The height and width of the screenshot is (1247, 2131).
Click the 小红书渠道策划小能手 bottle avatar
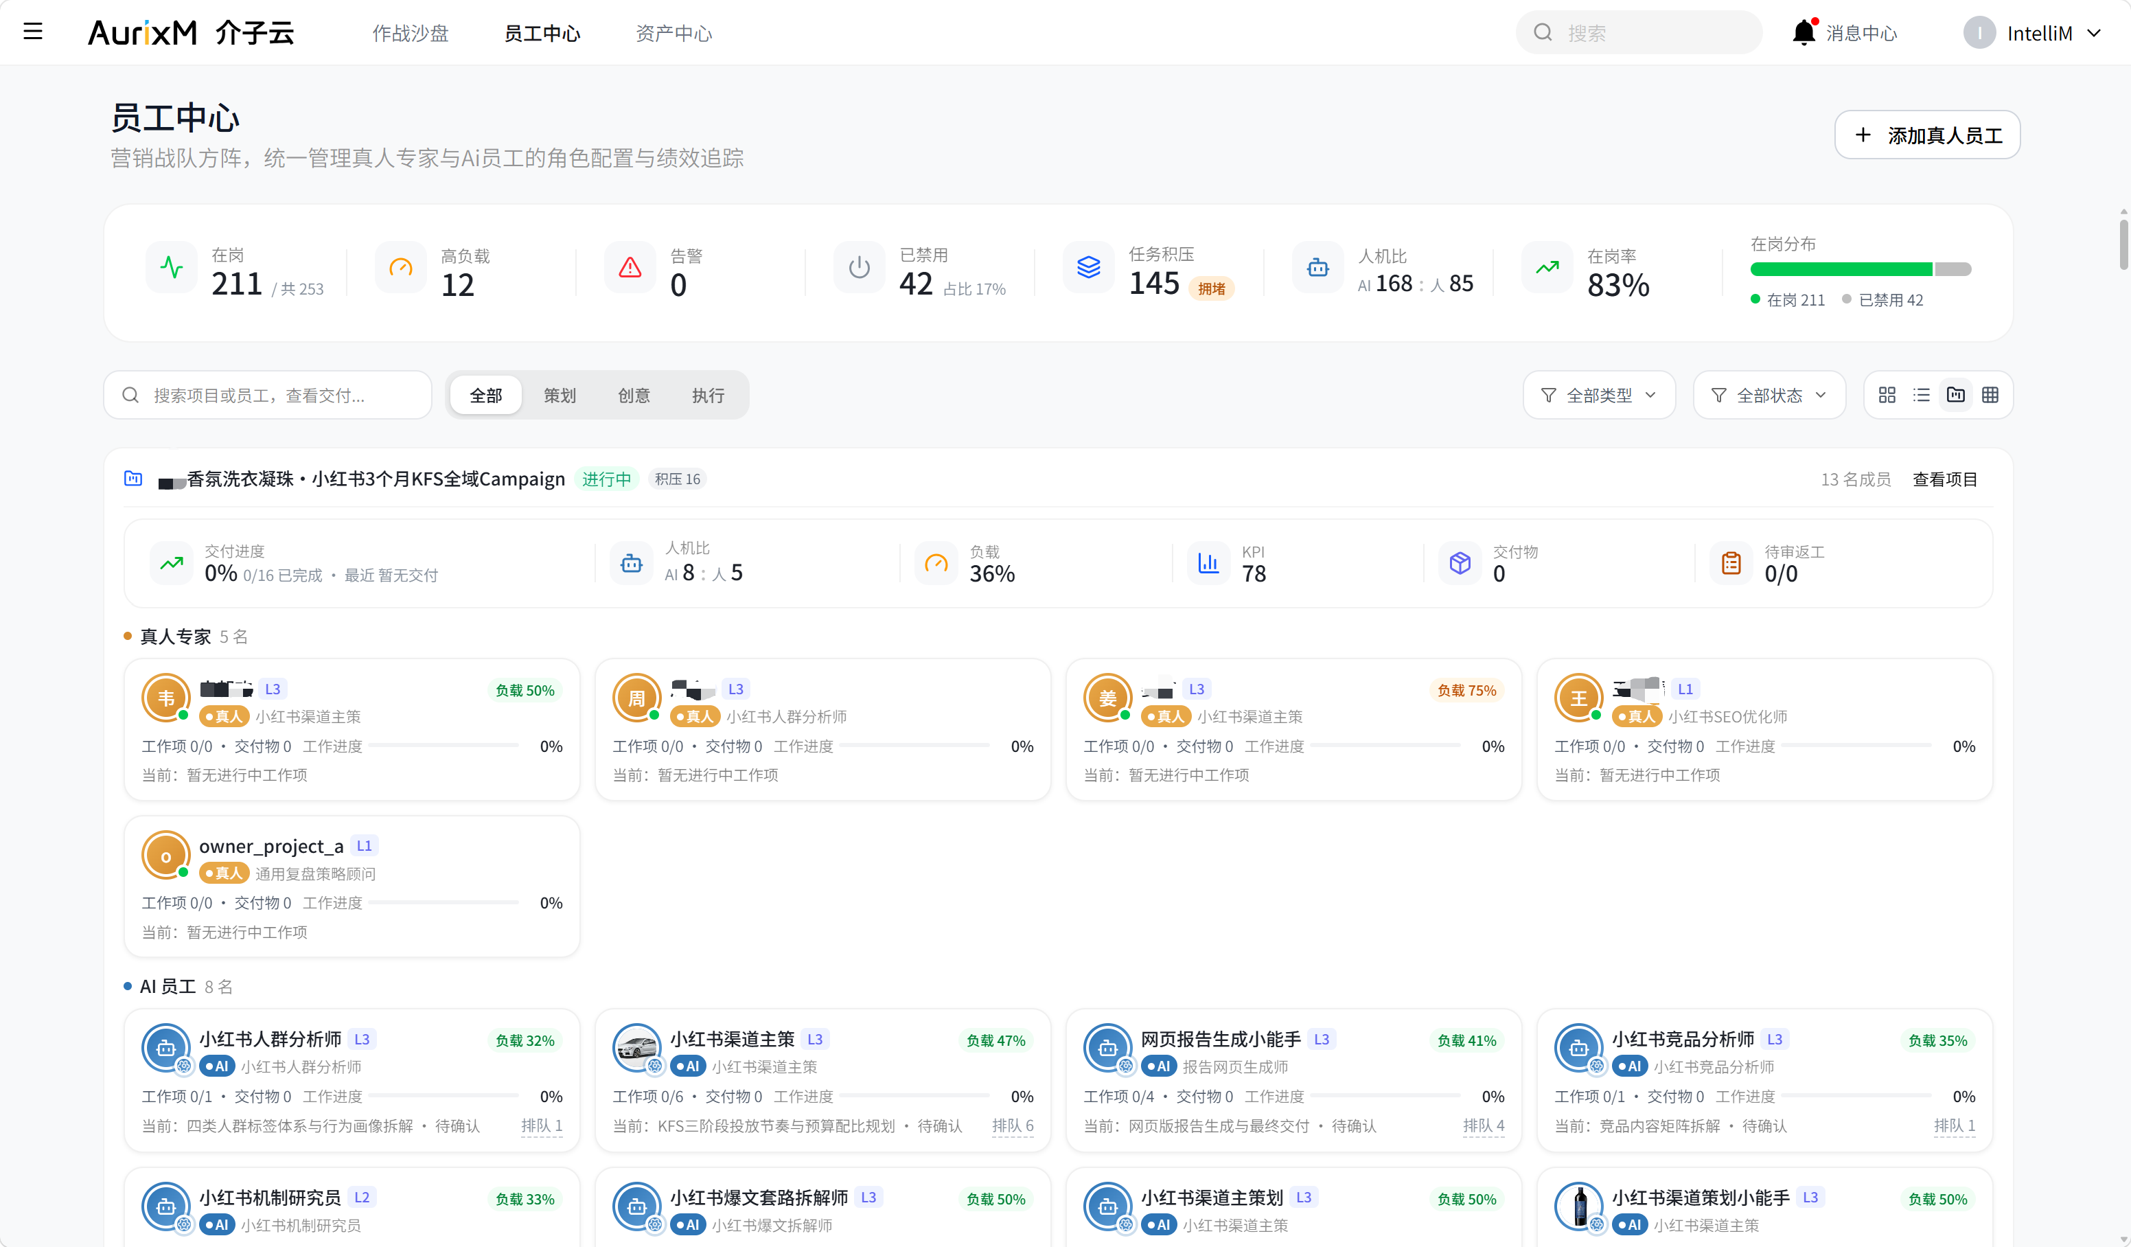coord(1579,1206)
